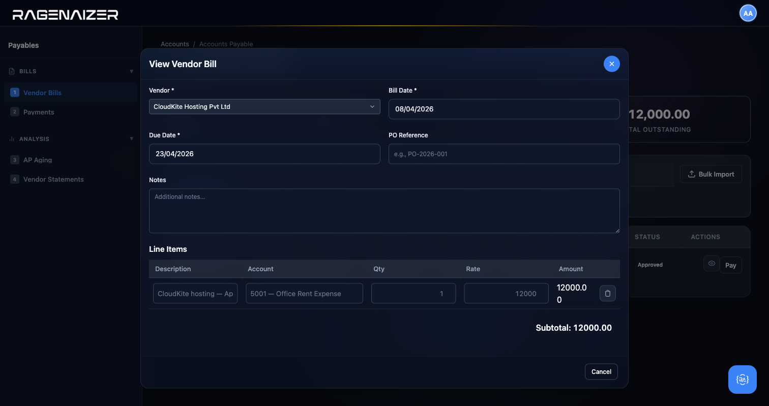Collapse the Bills section arrow
Viewport: 769px width, 406px height.
pyautogui.click(x=131, y=72)
